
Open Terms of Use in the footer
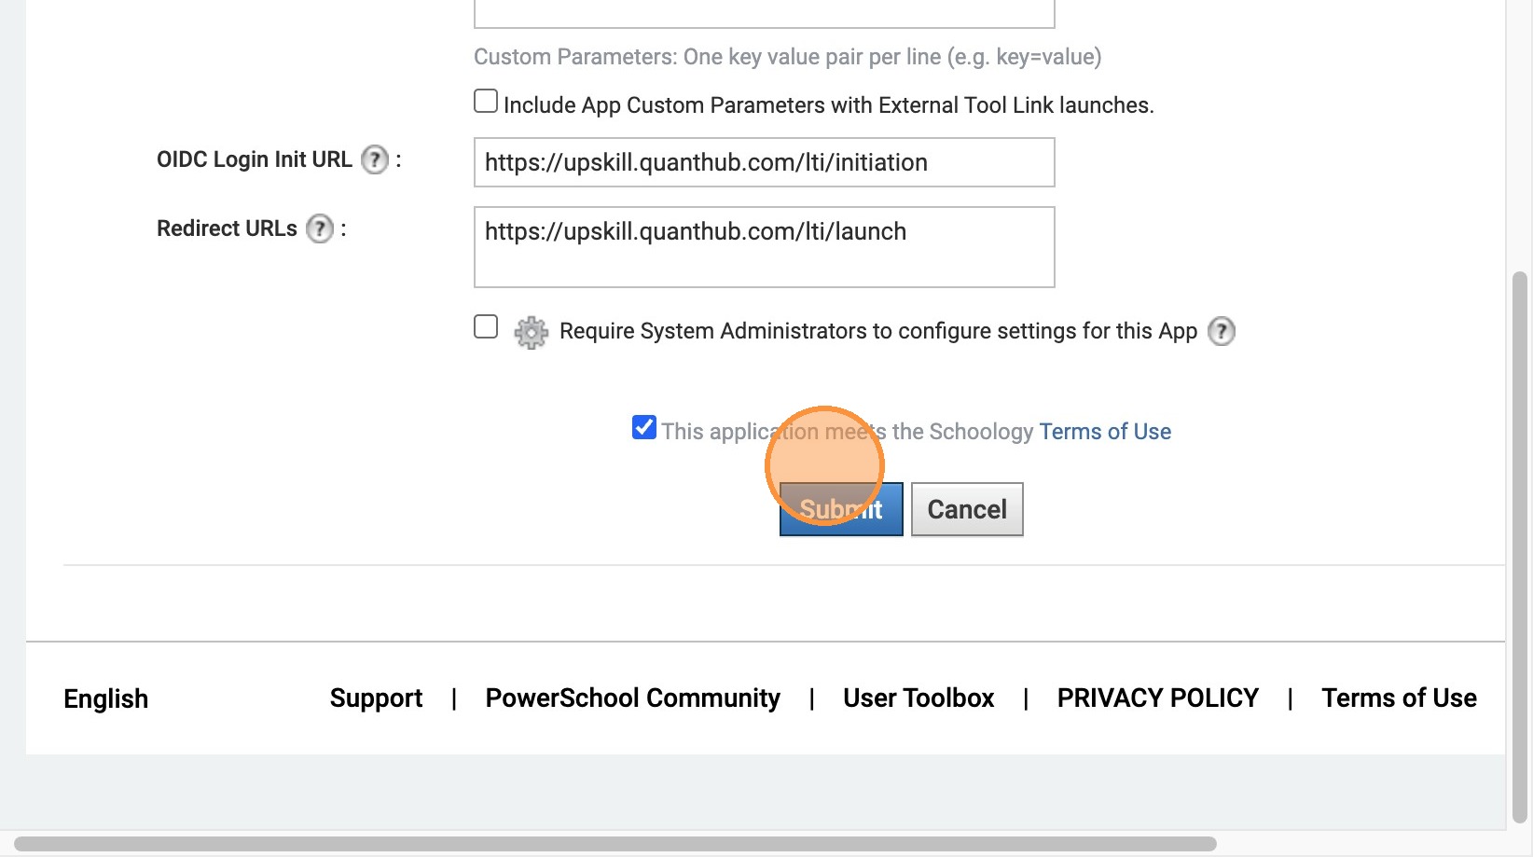[1399, 698]
